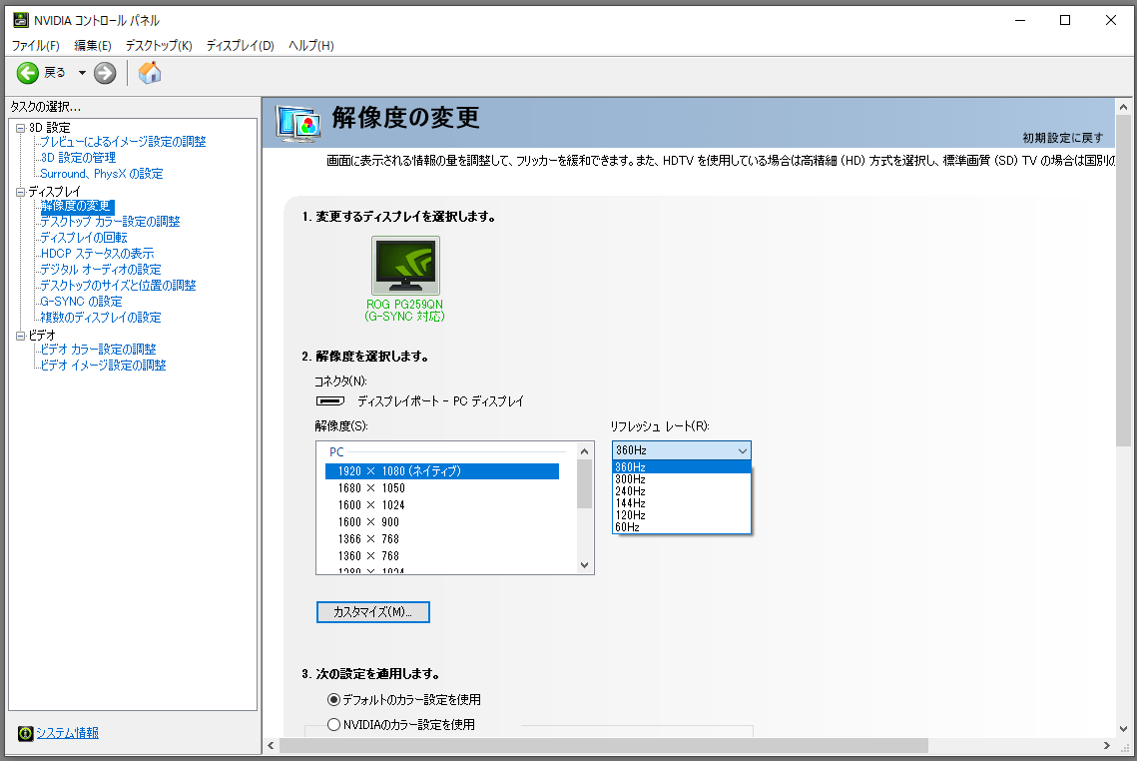Viewport: 1137px width, 761px height.
Task: Click the grey Forward arrow icon
Action: [105, 73]
